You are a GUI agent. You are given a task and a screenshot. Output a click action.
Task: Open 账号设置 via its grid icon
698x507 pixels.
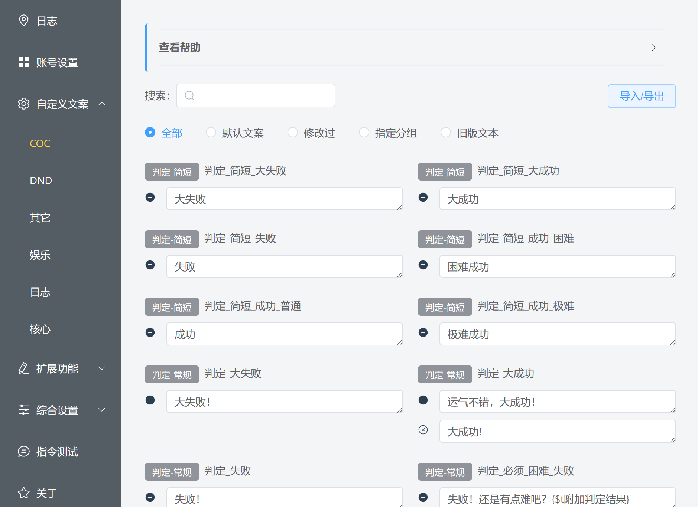24,62
